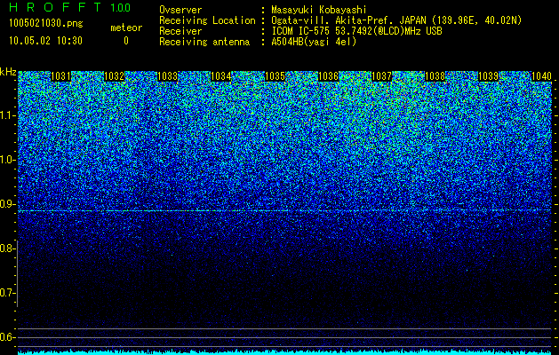Click the 0.8 frequency axis label
Image resolution: width=559 pixels, height=355 pixels.
tap(7, 248)
